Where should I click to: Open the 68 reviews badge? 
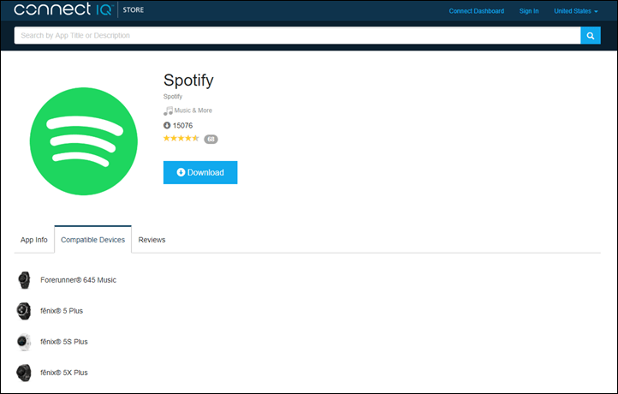pos(211,140)
